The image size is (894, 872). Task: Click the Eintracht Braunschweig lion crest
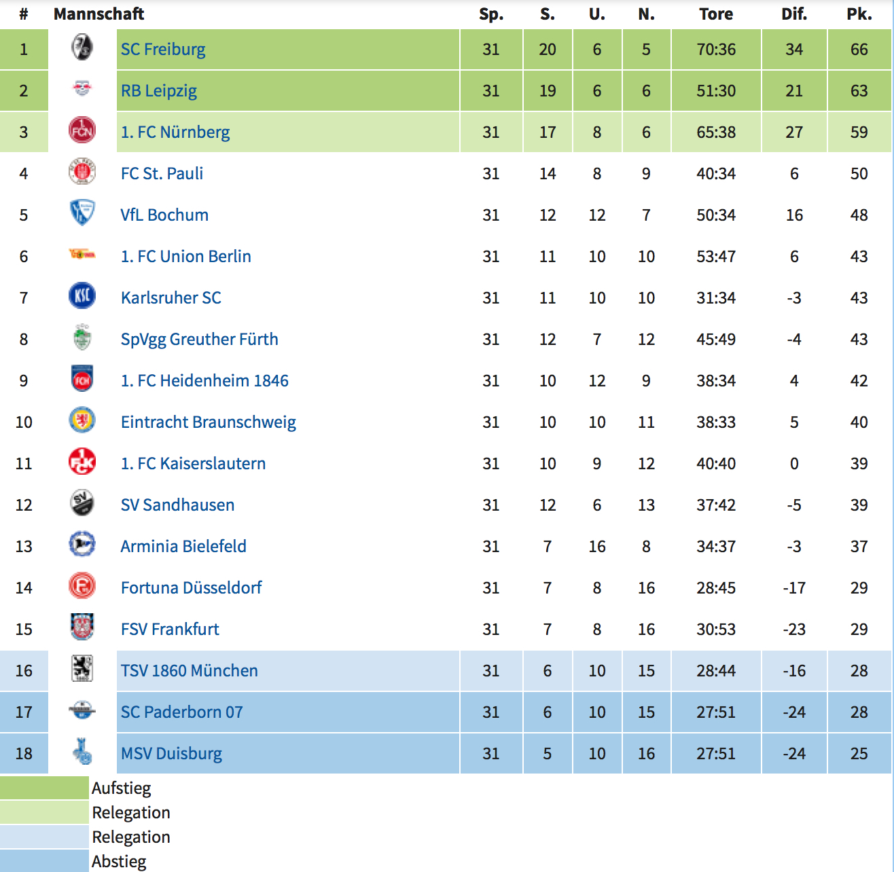click(82, 420)
